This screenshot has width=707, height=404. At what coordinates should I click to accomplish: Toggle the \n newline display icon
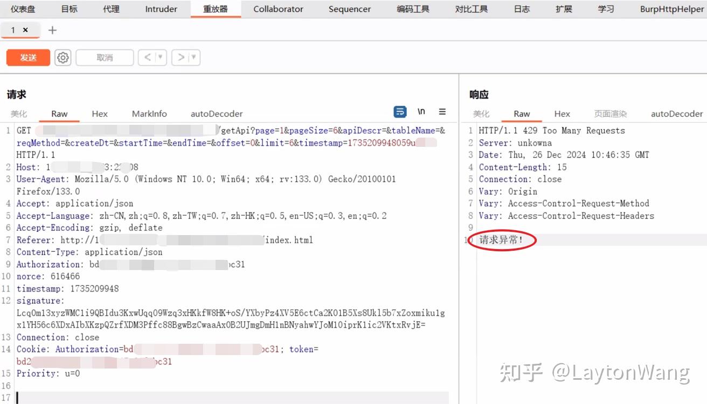pos(421,111)
